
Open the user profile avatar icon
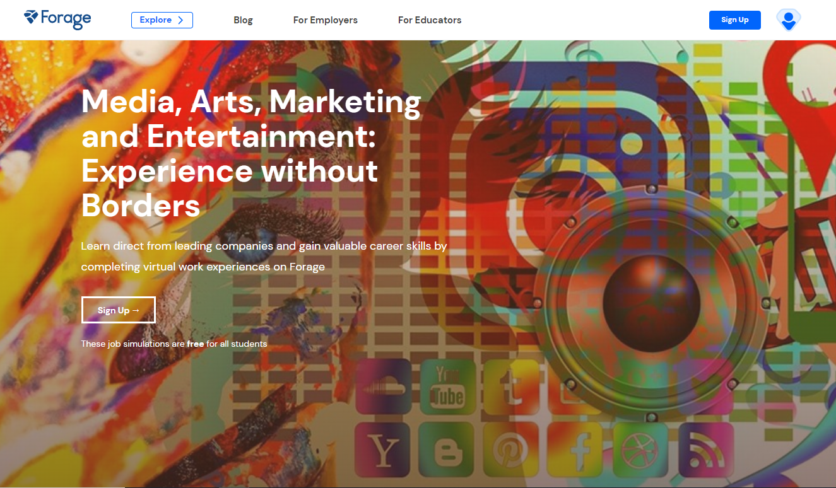click(788, 20)
